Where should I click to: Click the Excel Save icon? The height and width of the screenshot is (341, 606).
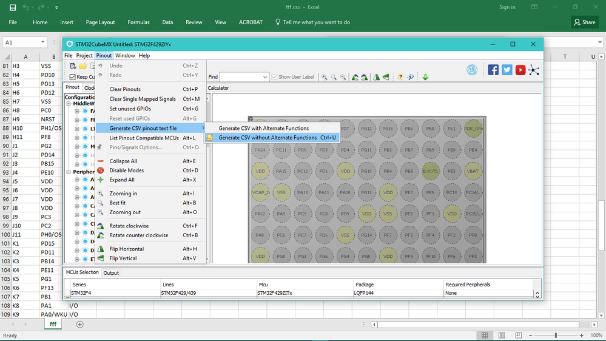pos(13,7)
